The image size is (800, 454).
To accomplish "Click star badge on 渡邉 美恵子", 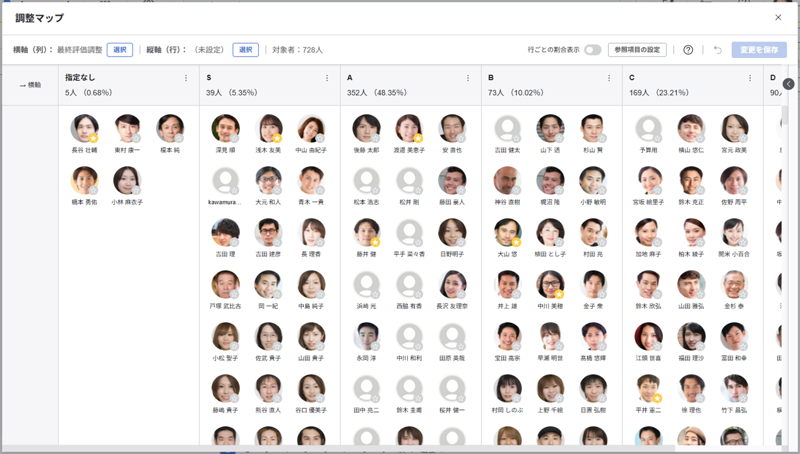I will [x=418, y=138].
